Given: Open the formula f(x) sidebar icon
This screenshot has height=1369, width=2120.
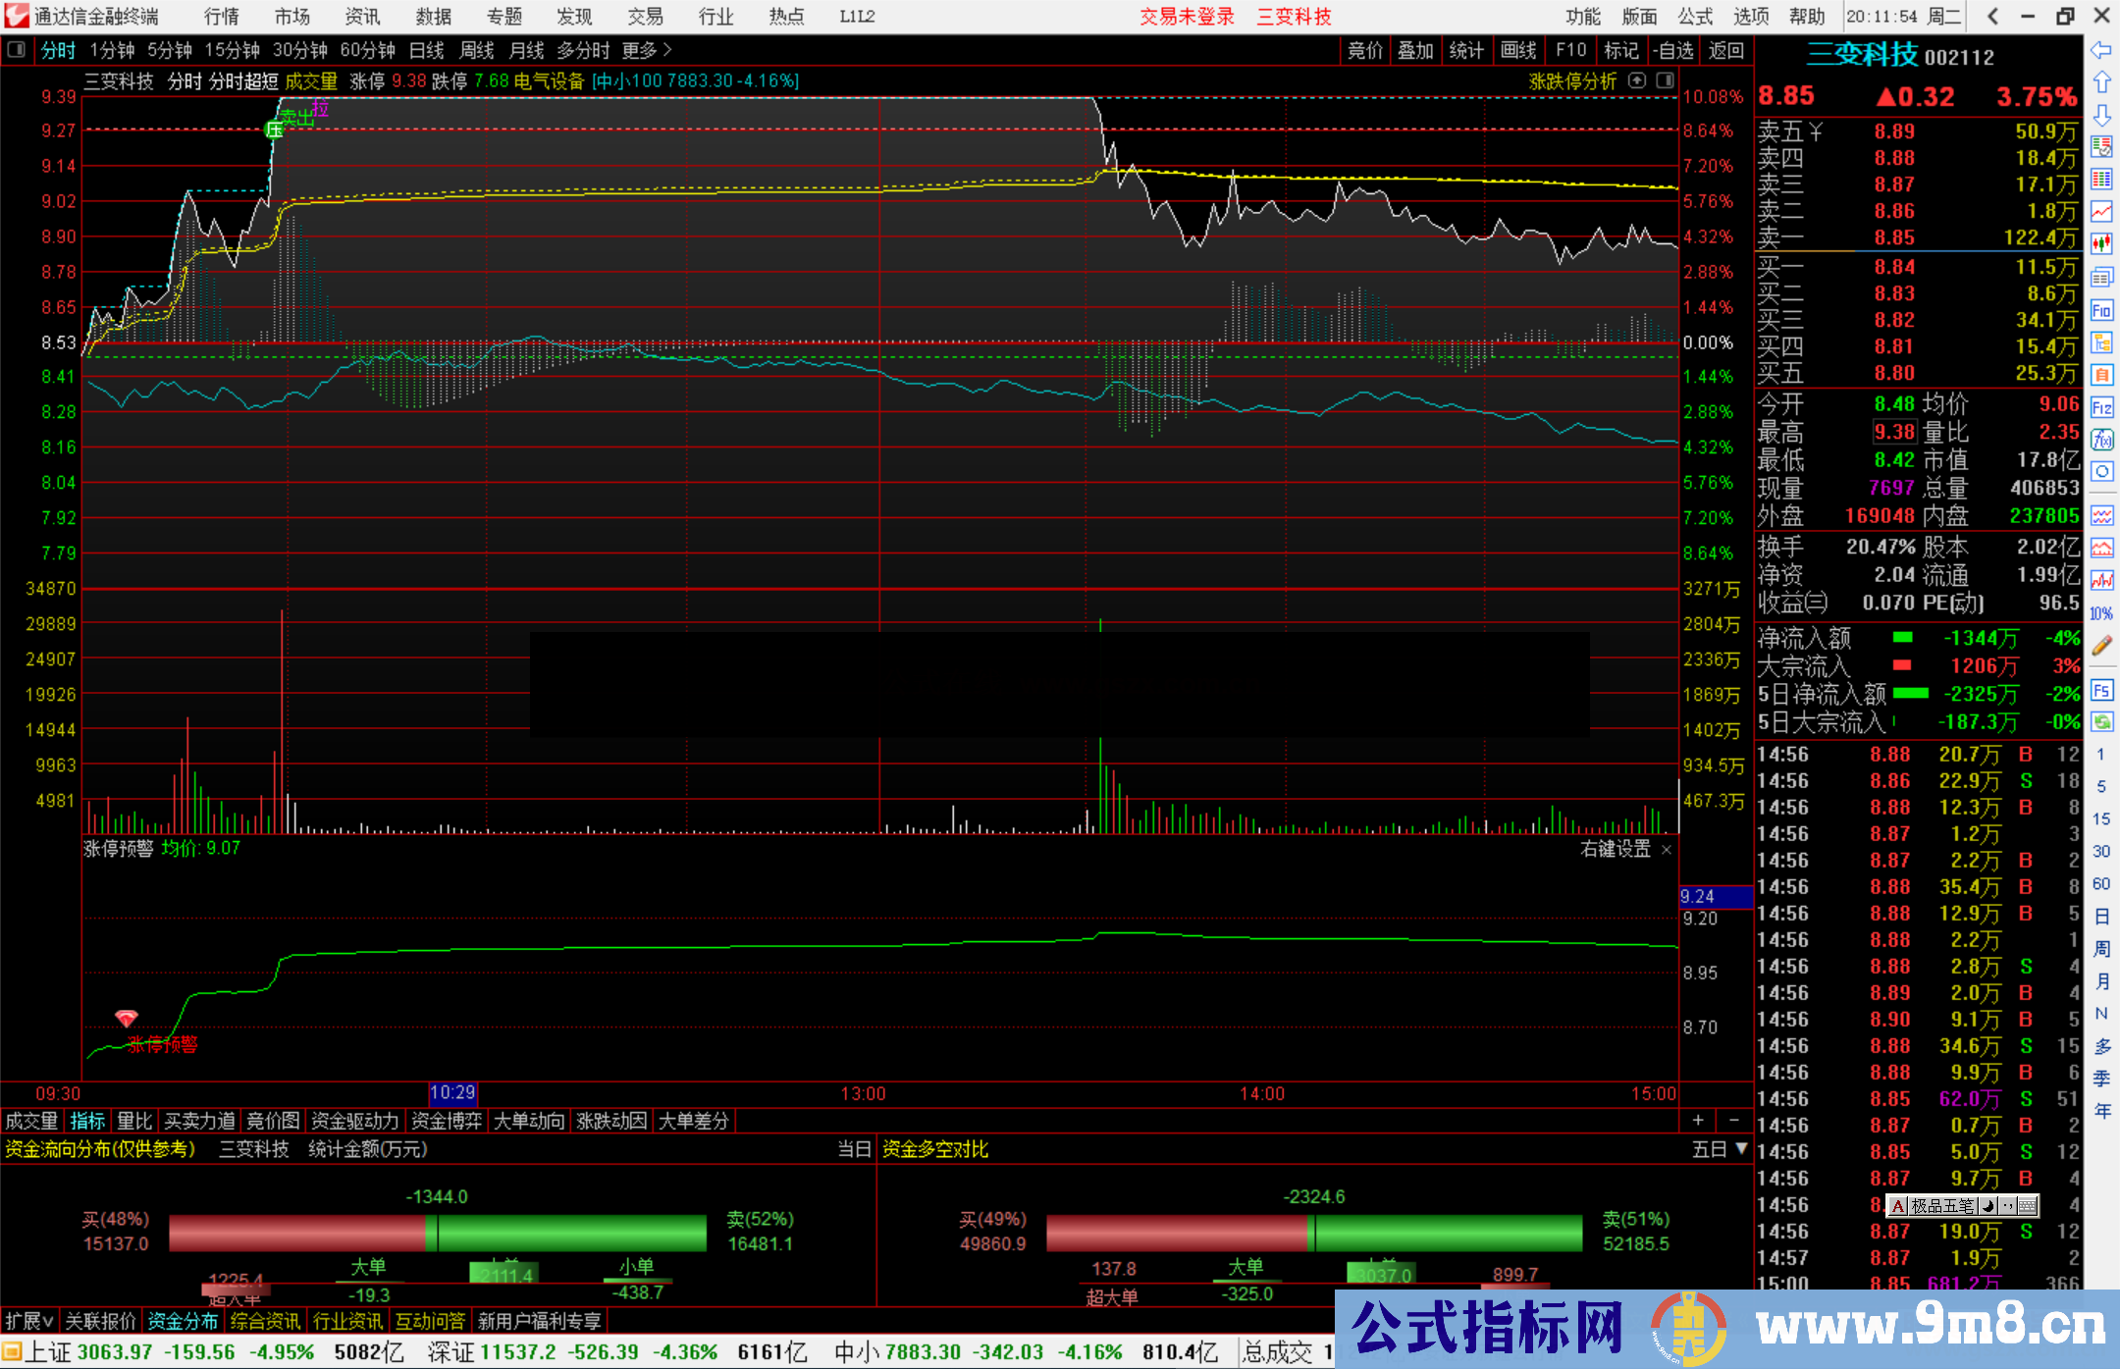Looking at the screenshot, I should point(2101,440).
